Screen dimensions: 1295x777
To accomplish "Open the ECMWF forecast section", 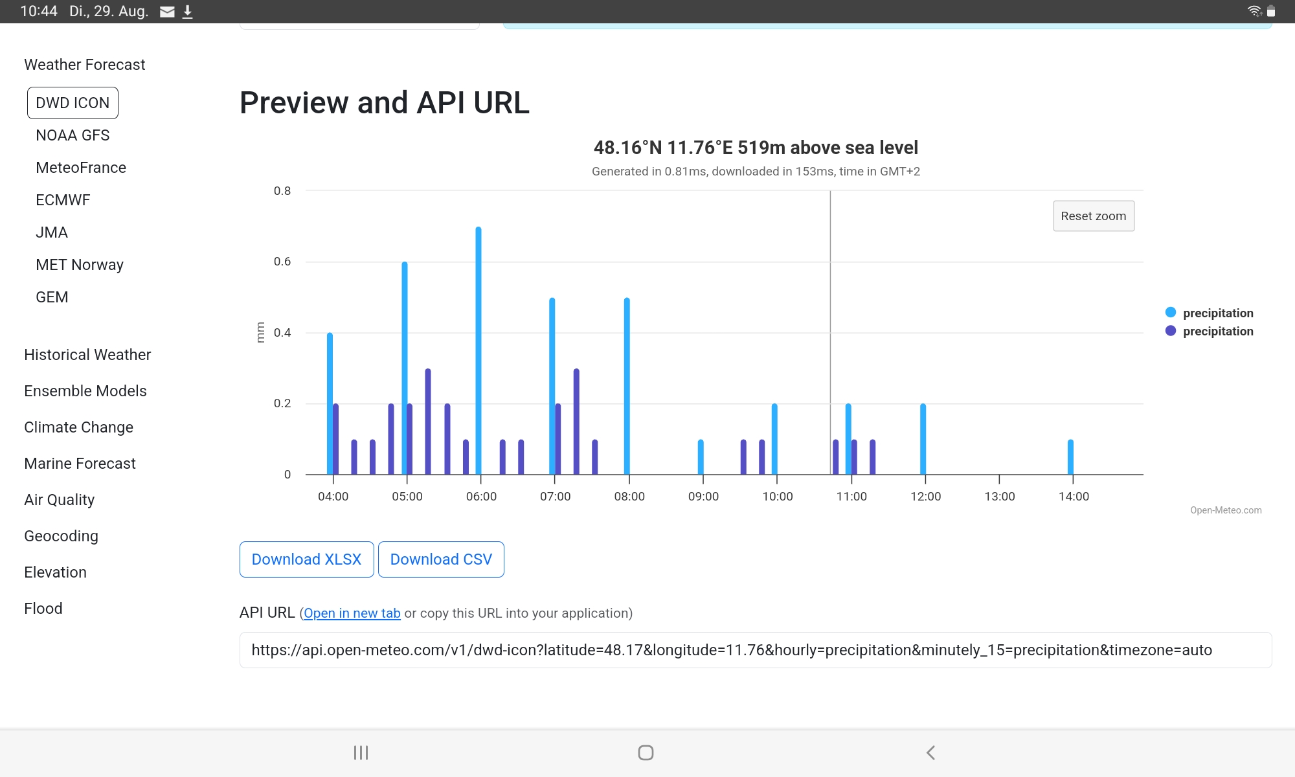I will coord(63,199).
